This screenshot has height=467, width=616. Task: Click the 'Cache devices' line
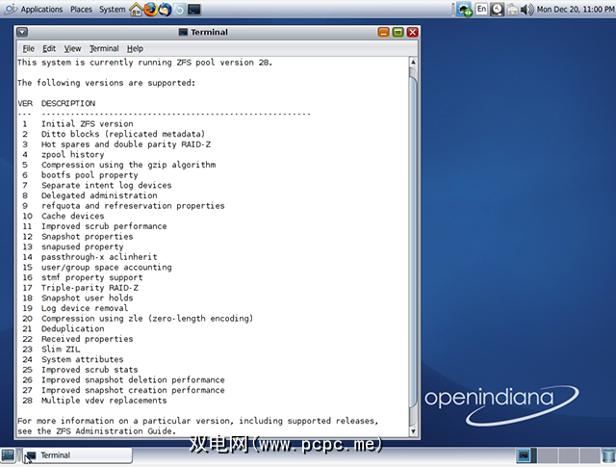pos(73,216)
